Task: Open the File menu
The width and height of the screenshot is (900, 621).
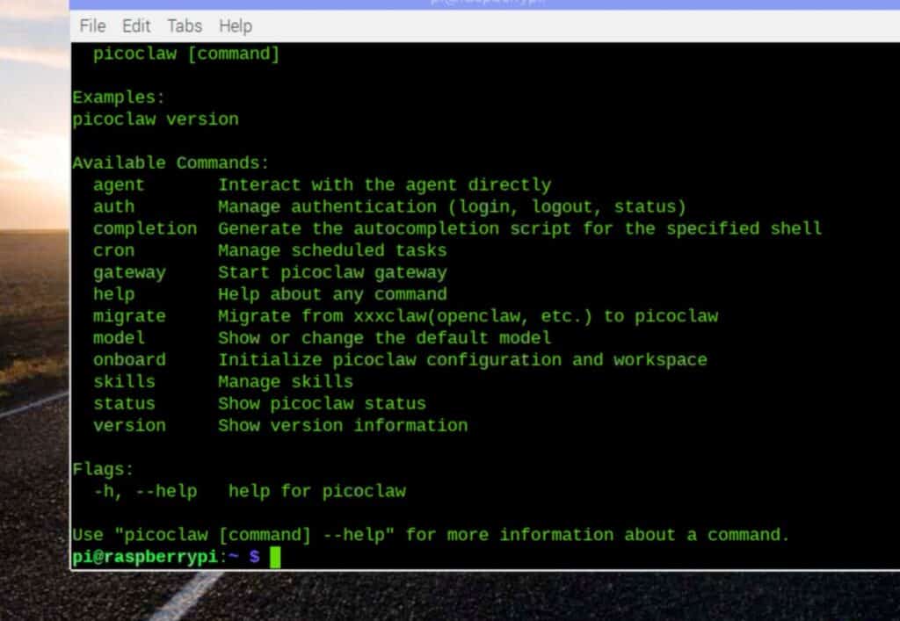Action: (91, 26)
